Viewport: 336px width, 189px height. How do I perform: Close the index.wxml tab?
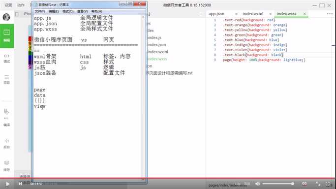click(271, 14)
